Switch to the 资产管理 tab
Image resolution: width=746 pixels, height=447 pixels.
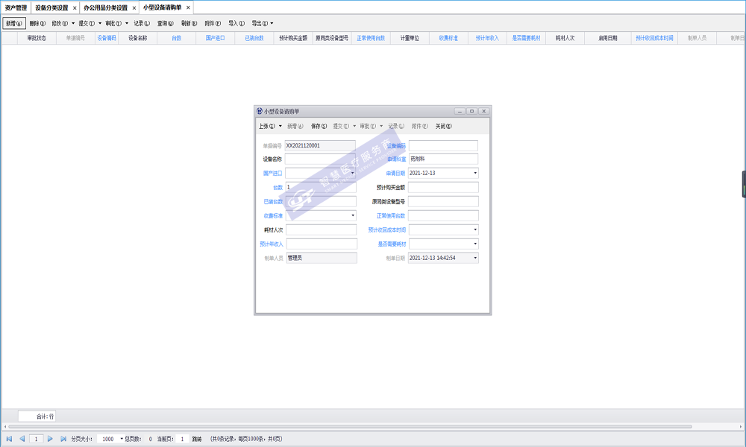click(16, 7)
